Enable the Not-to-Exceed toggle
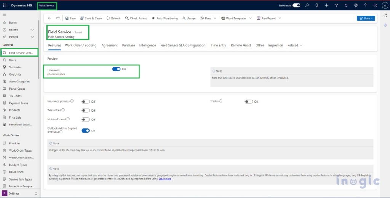 coord(85,120)
